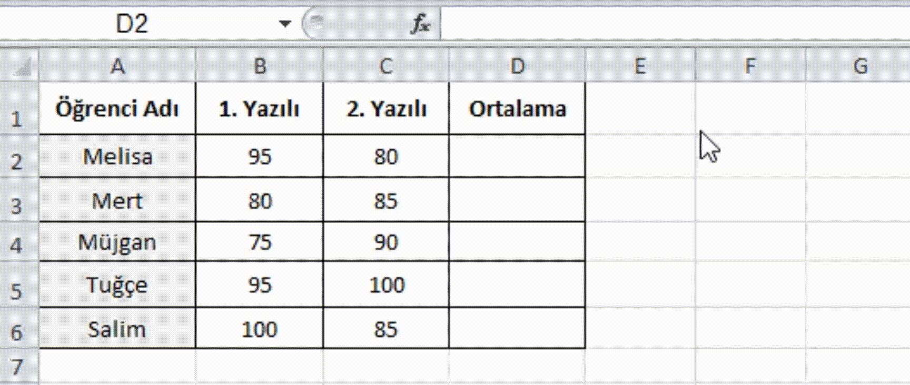
Task: Select column G header
Action: pos(860,66)
